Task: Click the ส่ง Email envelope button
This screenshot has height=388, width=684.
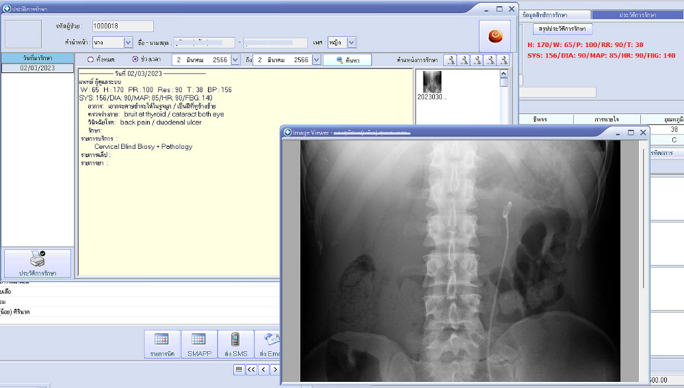Action: [x=267, y=344]
